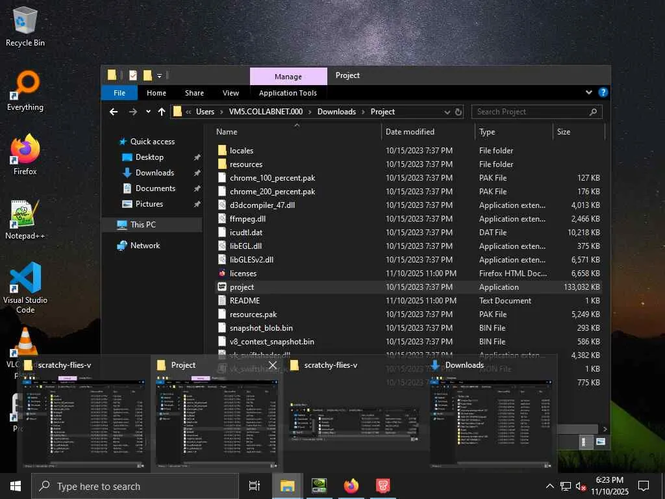The width and height of the screenshot is (665, 499).
Task: Open the network tray icon
Action: 566,486
